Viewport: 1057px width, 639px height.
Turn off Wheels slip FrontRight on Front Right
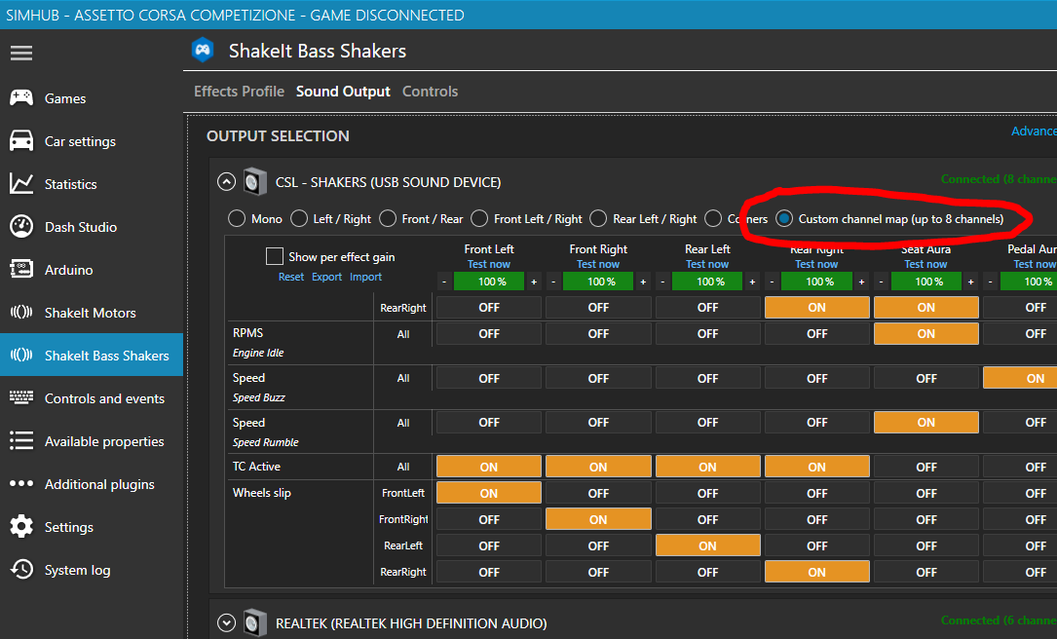pos(598,519)
